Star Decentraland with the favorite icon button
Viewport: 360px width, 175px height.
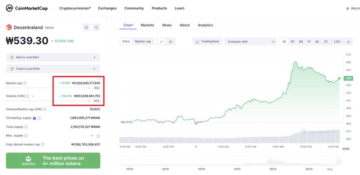click(86, 28)
